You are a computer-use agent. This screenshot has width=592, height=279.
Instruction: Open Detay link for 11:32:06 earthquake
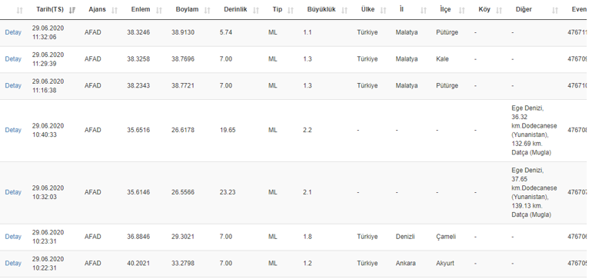(x=13, y=32)
